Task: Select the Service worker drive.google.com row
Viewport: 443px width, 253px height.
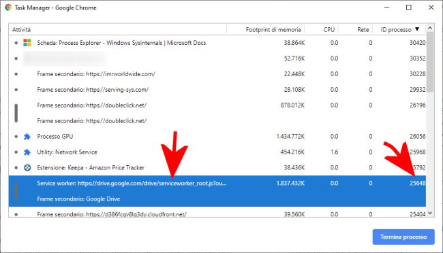Action: (x=217, y=184)
